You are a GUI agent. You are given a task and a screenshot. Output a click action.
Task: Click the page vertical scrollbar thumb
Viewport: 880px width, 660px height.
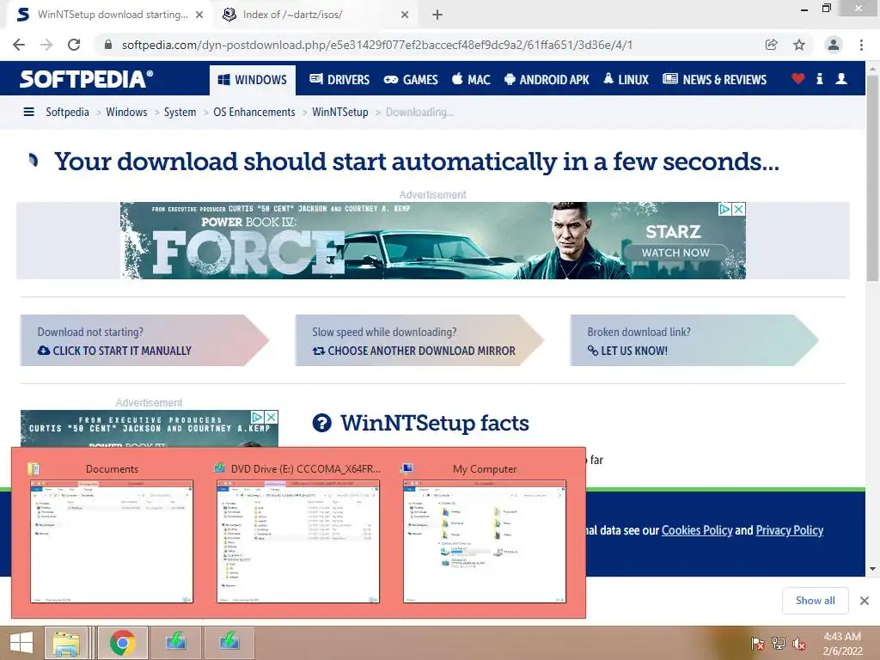(872, 177)
